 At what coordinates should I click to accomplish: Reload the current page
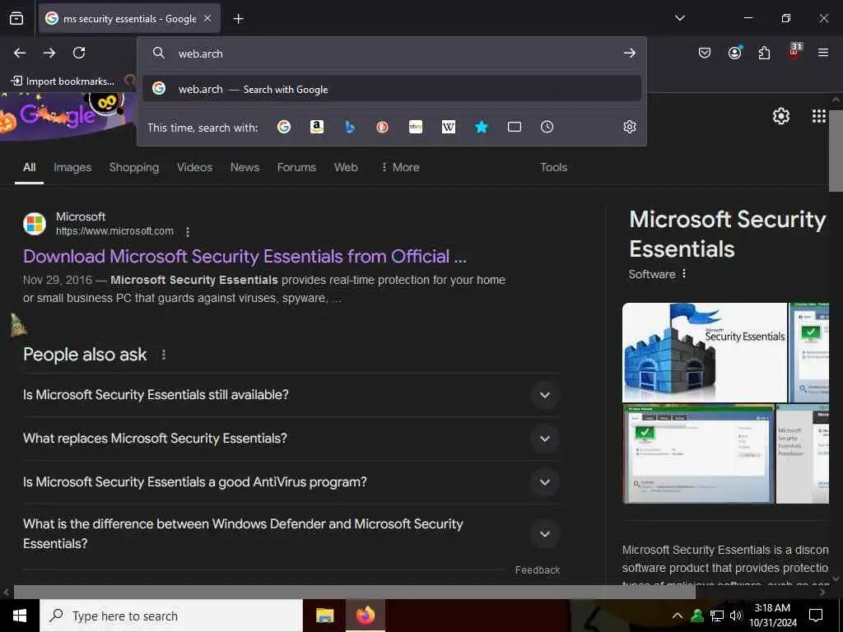point(79,53)
